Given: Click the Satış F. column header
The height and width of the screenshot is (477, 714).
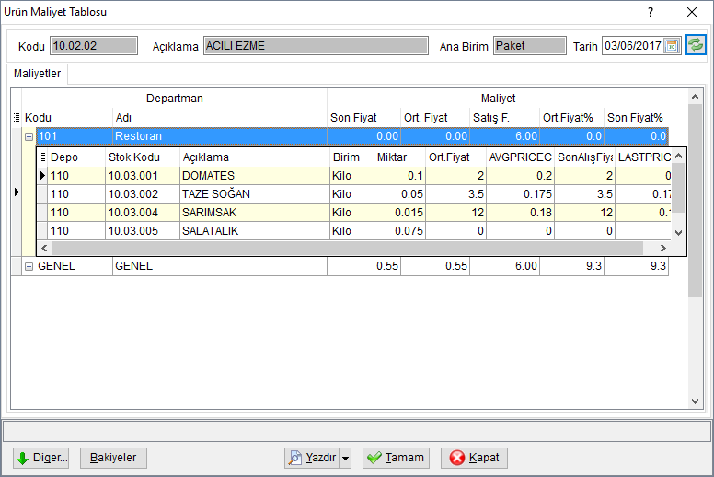Looking at the screenshot, I should pyautogui.click(x=504, y=118).
